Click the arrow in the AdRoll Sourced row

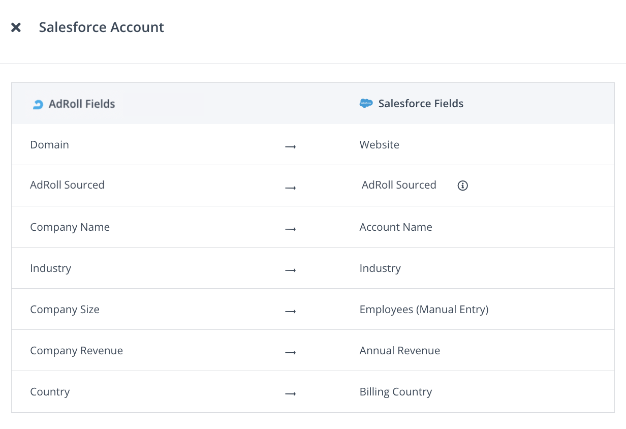pyautogui.click(x=290, y=188)
